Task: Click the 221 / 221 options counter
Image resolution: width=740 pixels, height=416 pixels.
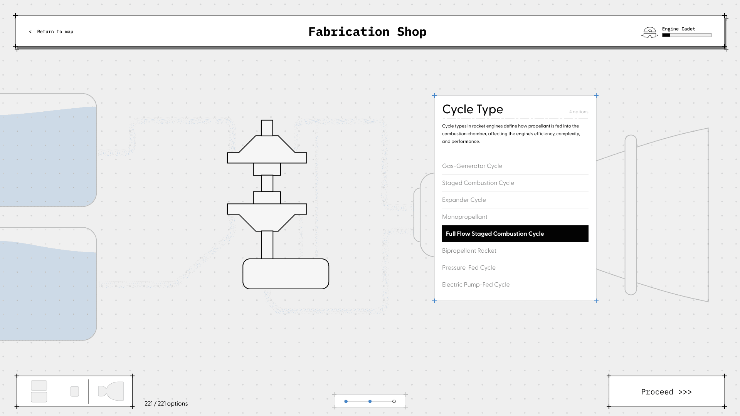Action: tap(166, 403)
